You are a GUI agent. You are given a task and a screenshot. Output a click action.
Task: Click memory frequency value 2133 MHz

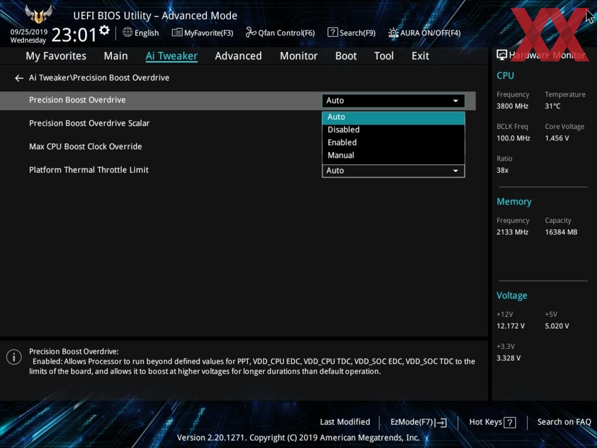[512, 232]
